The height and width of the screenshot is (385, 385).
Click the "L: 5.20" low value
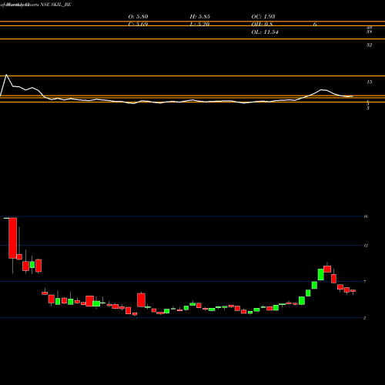coord(200,25)
